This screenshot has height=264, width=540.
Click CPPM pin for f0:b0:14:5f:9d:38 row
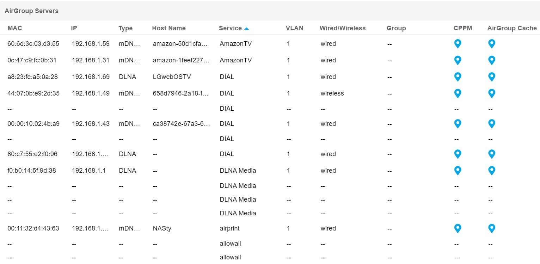(x=458, y=170)
